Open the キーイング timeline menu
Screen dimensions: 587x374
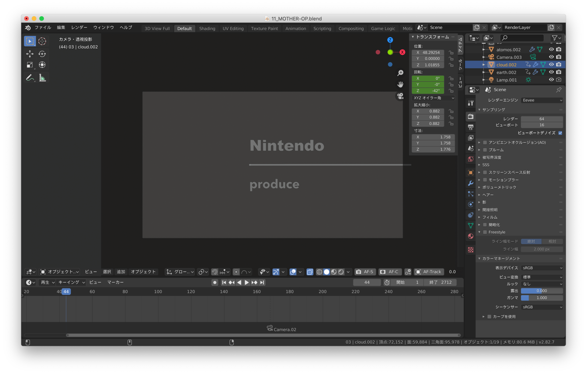click(71, 283)
